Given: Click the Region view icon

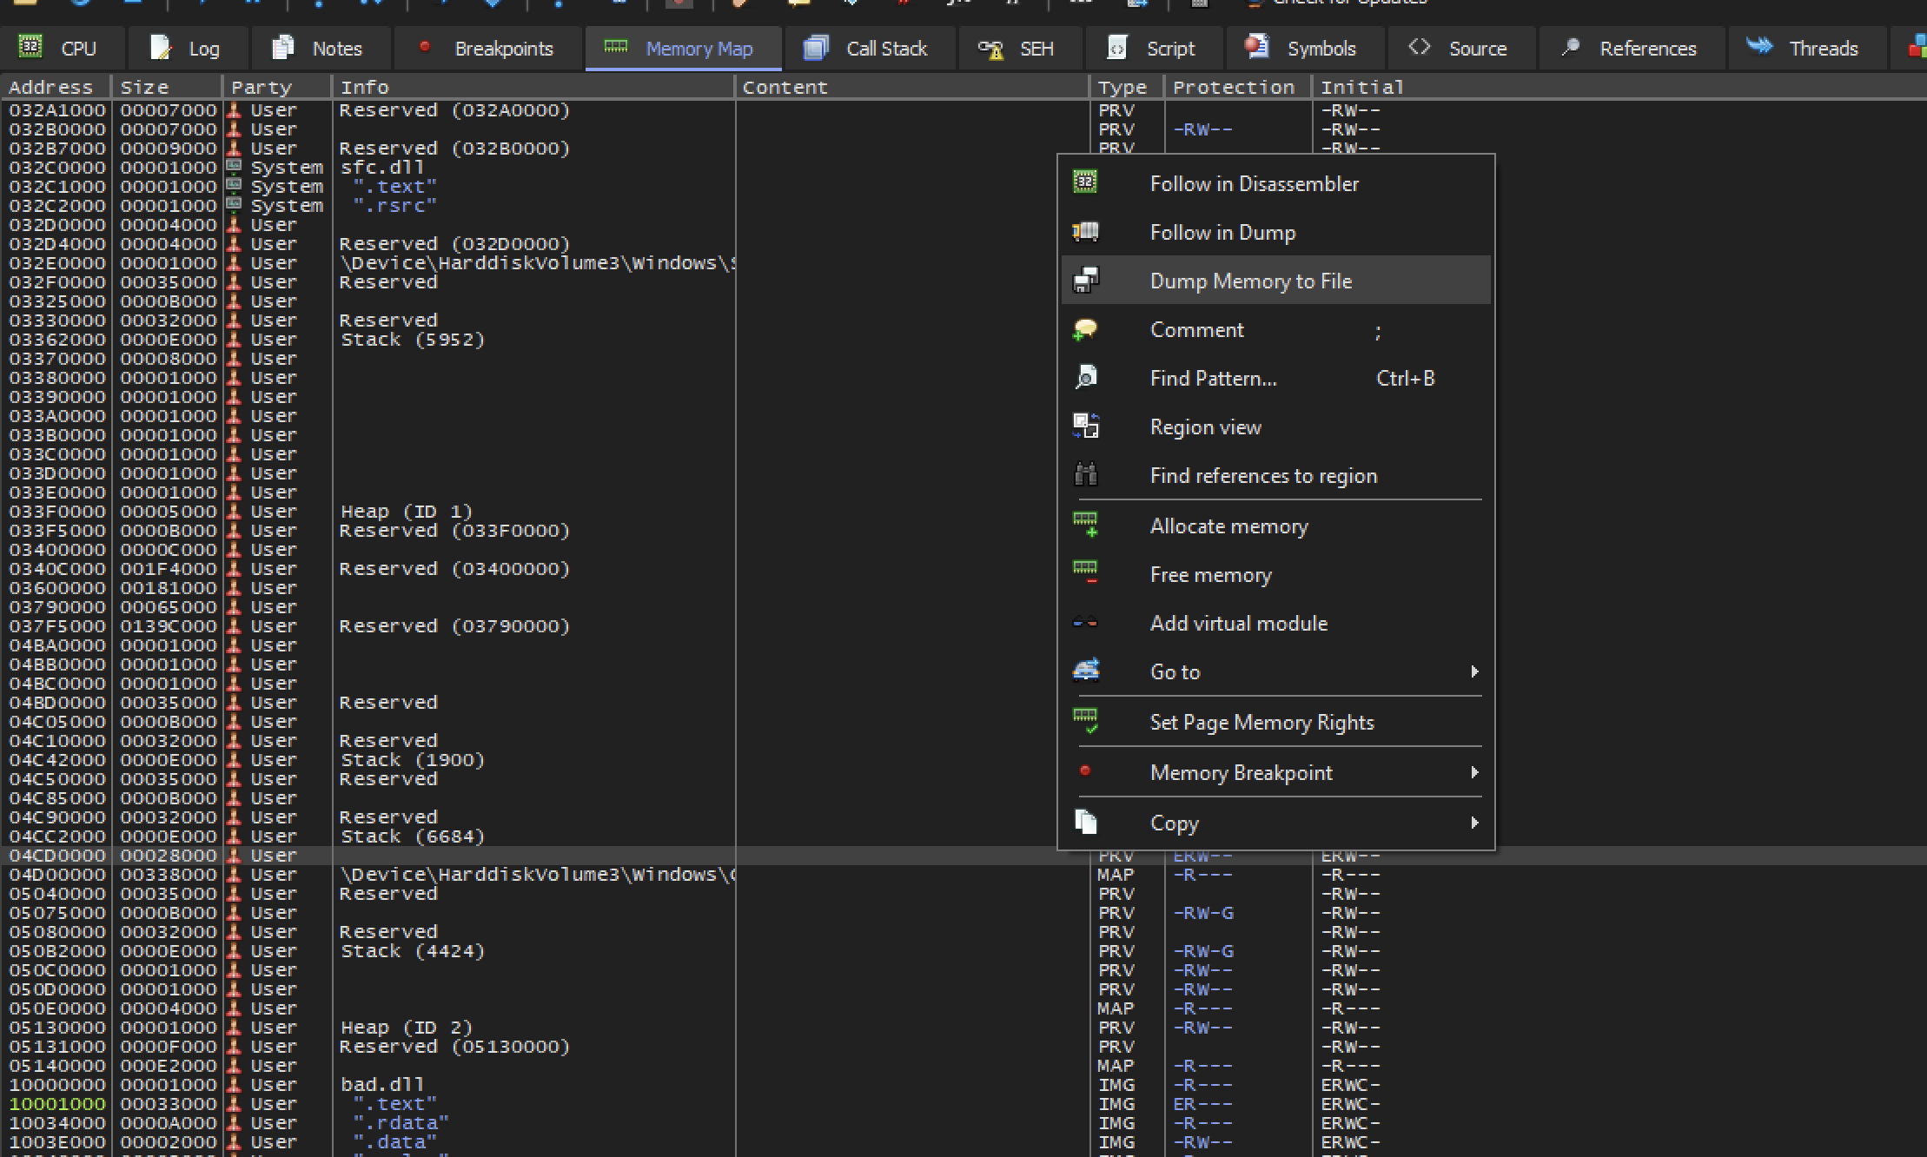Looking at the screenshot, I should pos(1085,426).
